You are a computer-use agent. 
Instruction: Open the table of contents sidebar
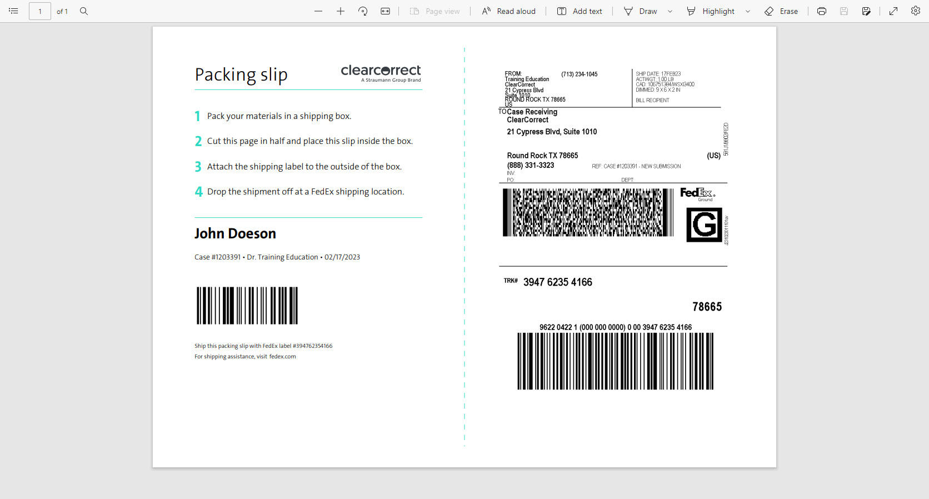(x=13, y=11)
